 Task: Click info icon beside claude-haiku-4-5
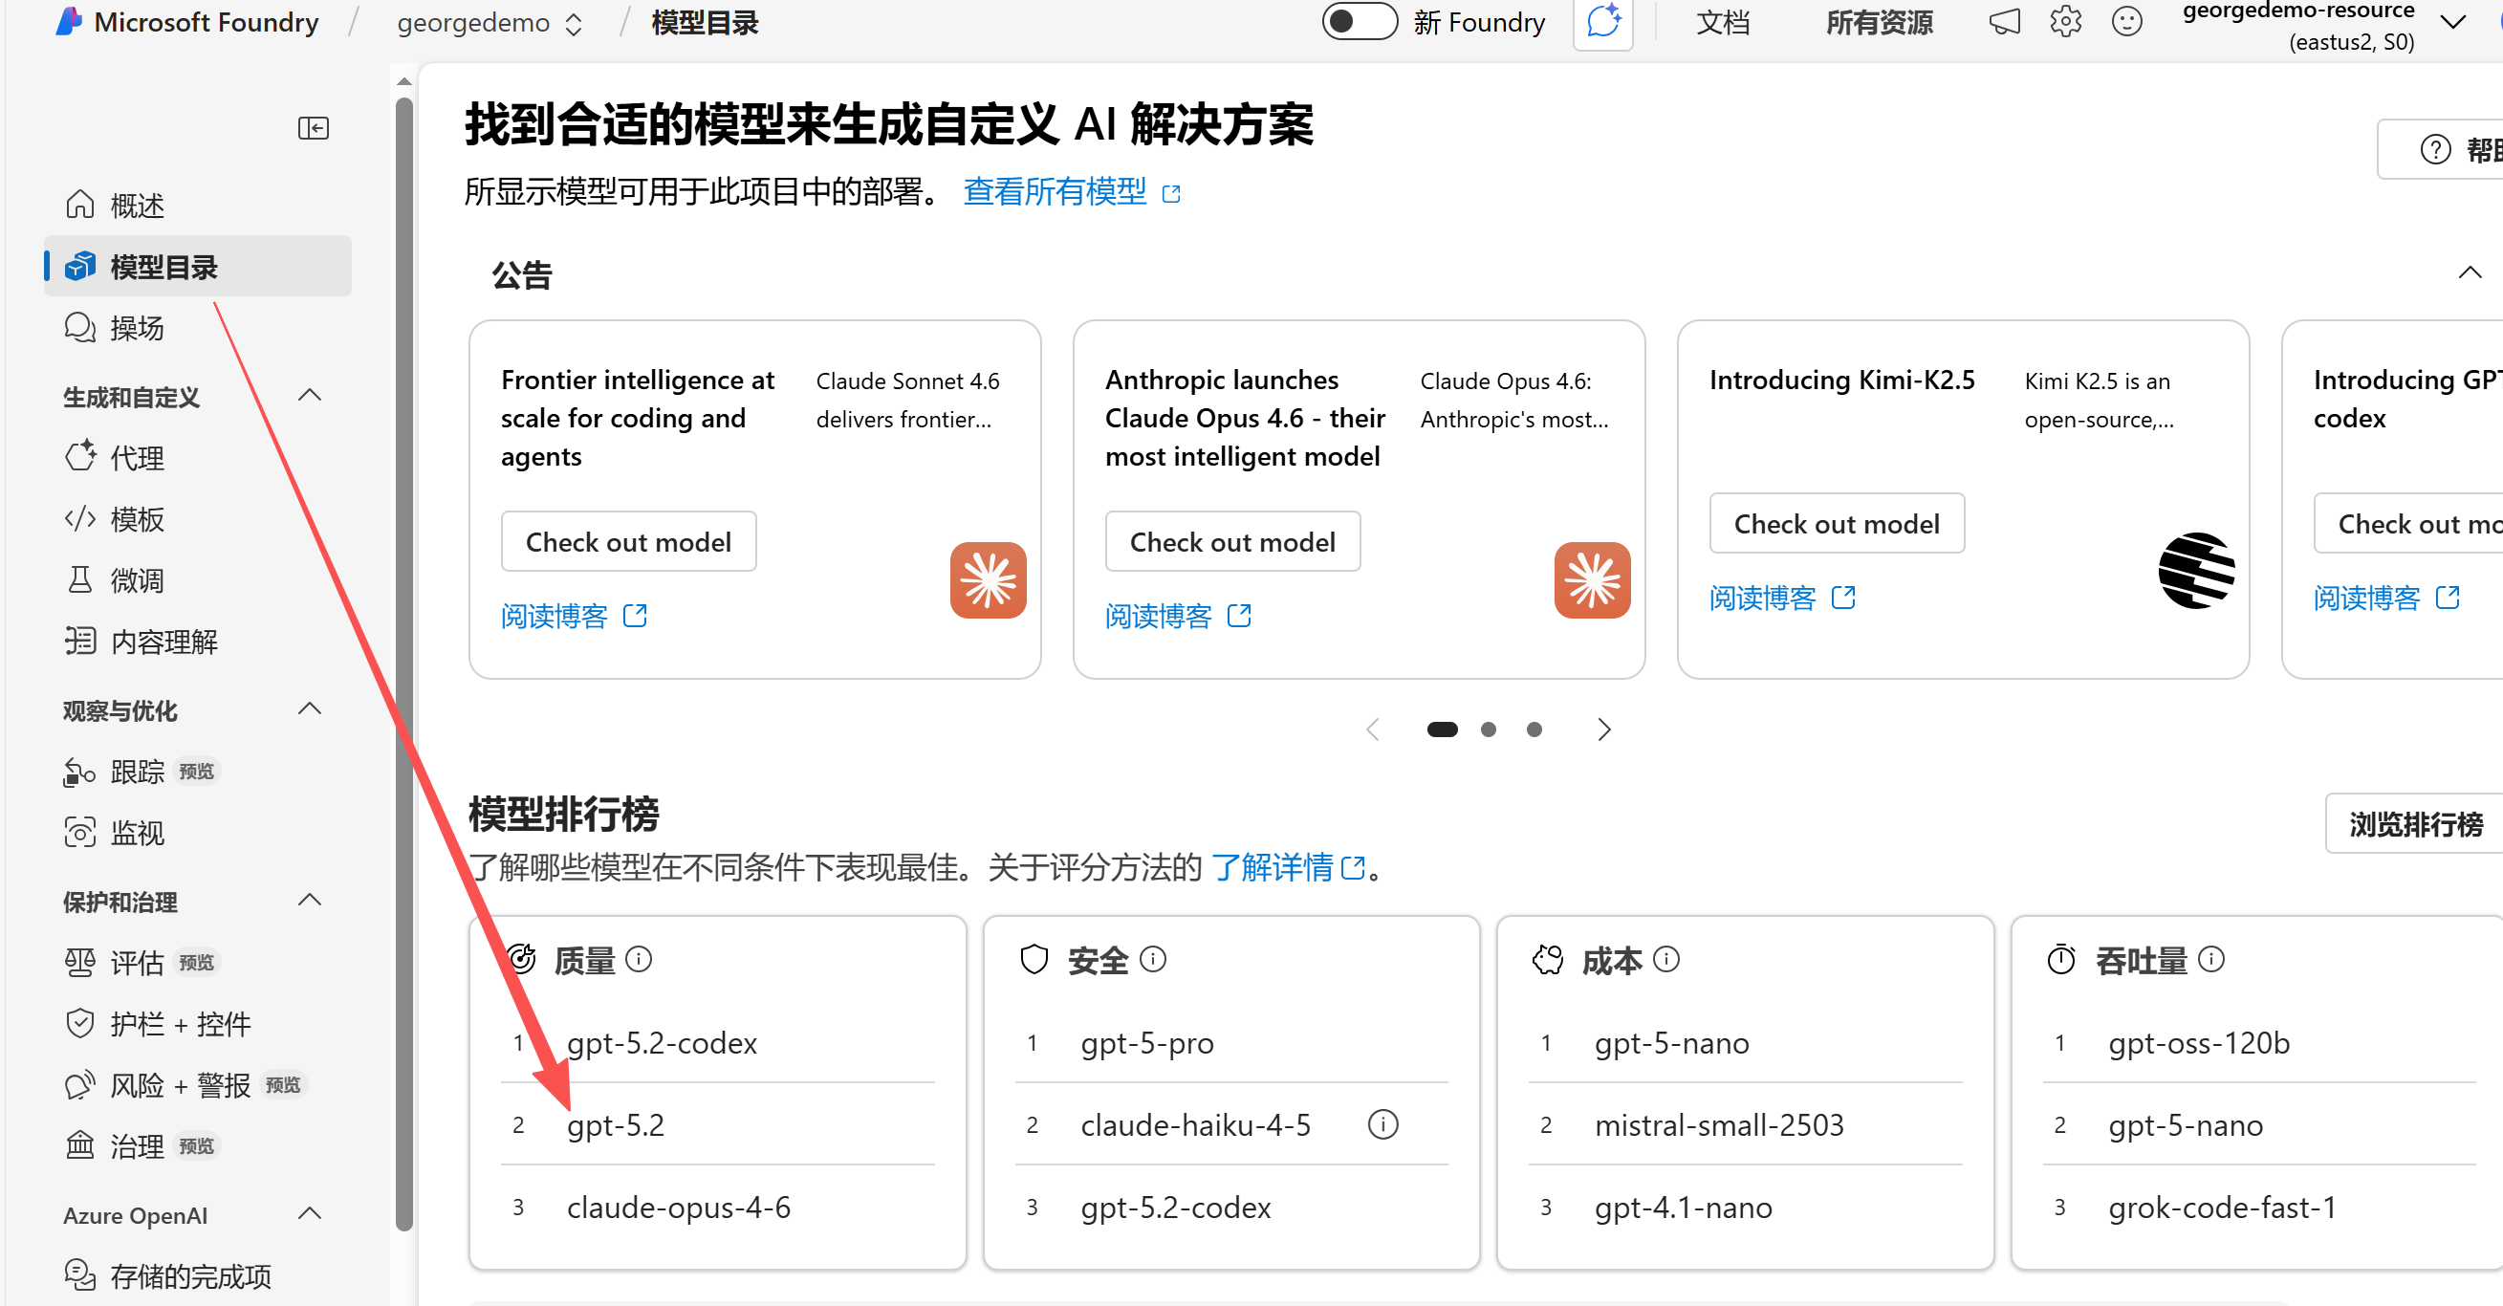click(x=1382, y=1125)
